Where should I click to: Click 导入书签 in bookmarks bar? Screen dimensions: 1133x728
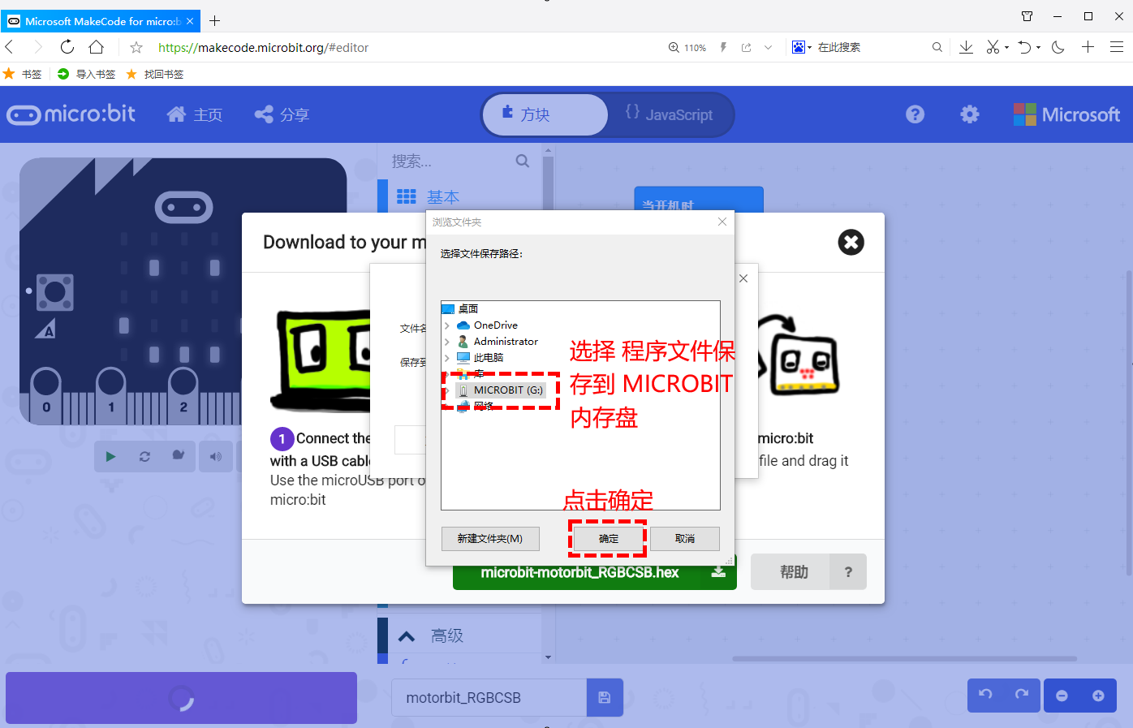tap(87, 74)
